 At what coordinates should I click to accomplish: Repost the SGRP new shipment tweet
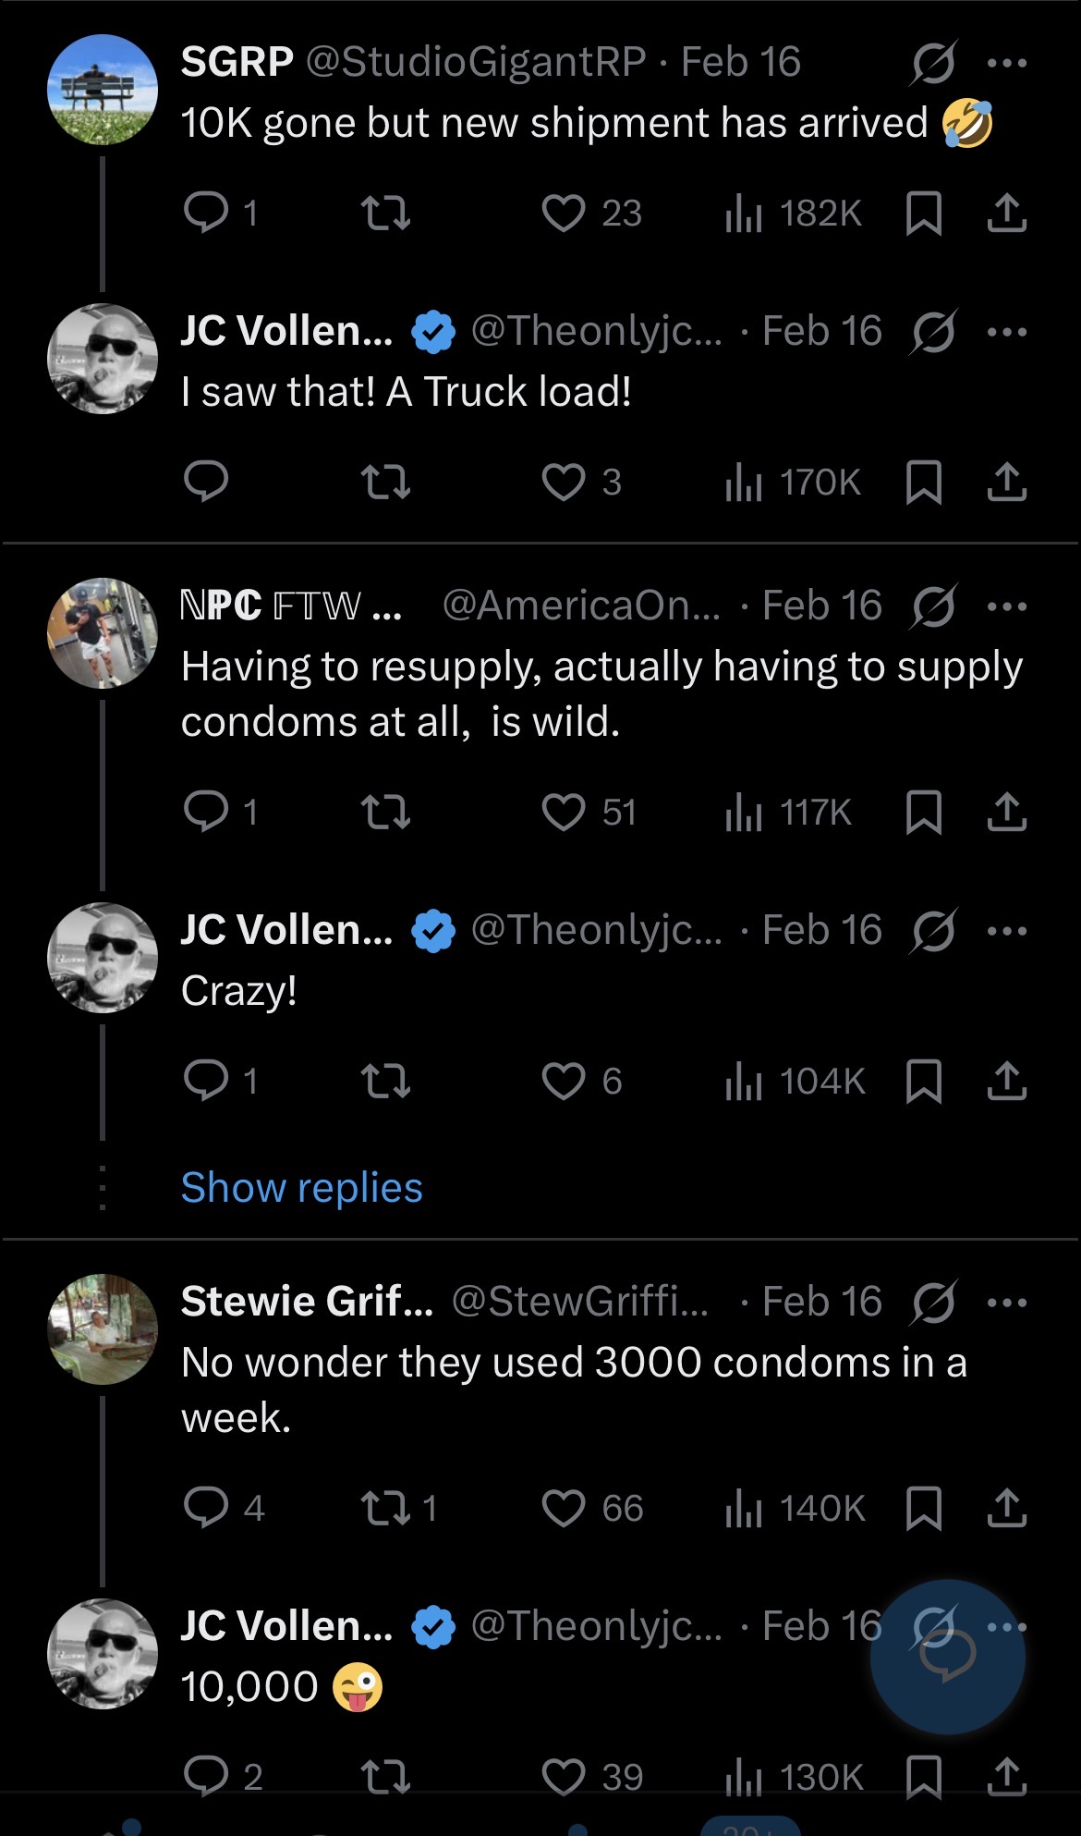click(x=385, y=214)
